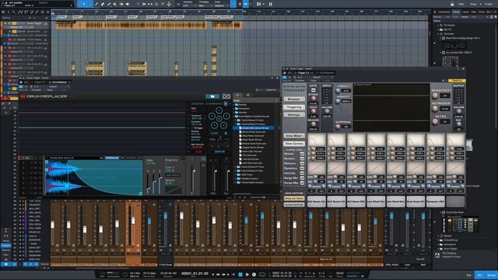Select the 2 - DrumReplacer tab in Trigger window

[326, 73]
